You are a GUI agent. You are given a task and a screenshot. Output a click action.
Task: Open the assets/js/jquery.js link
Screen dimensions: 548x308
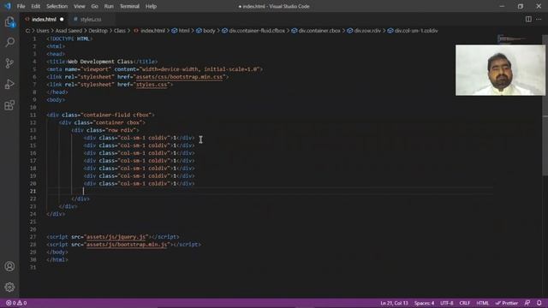point(116,237)
